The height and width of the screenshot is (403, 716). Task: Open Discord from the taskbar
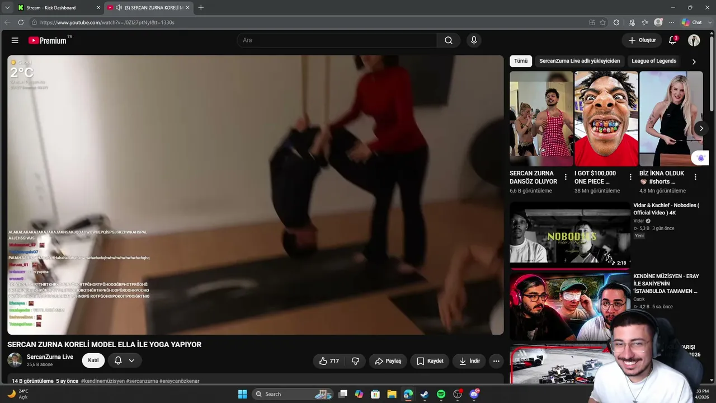(x=474, y=394)
